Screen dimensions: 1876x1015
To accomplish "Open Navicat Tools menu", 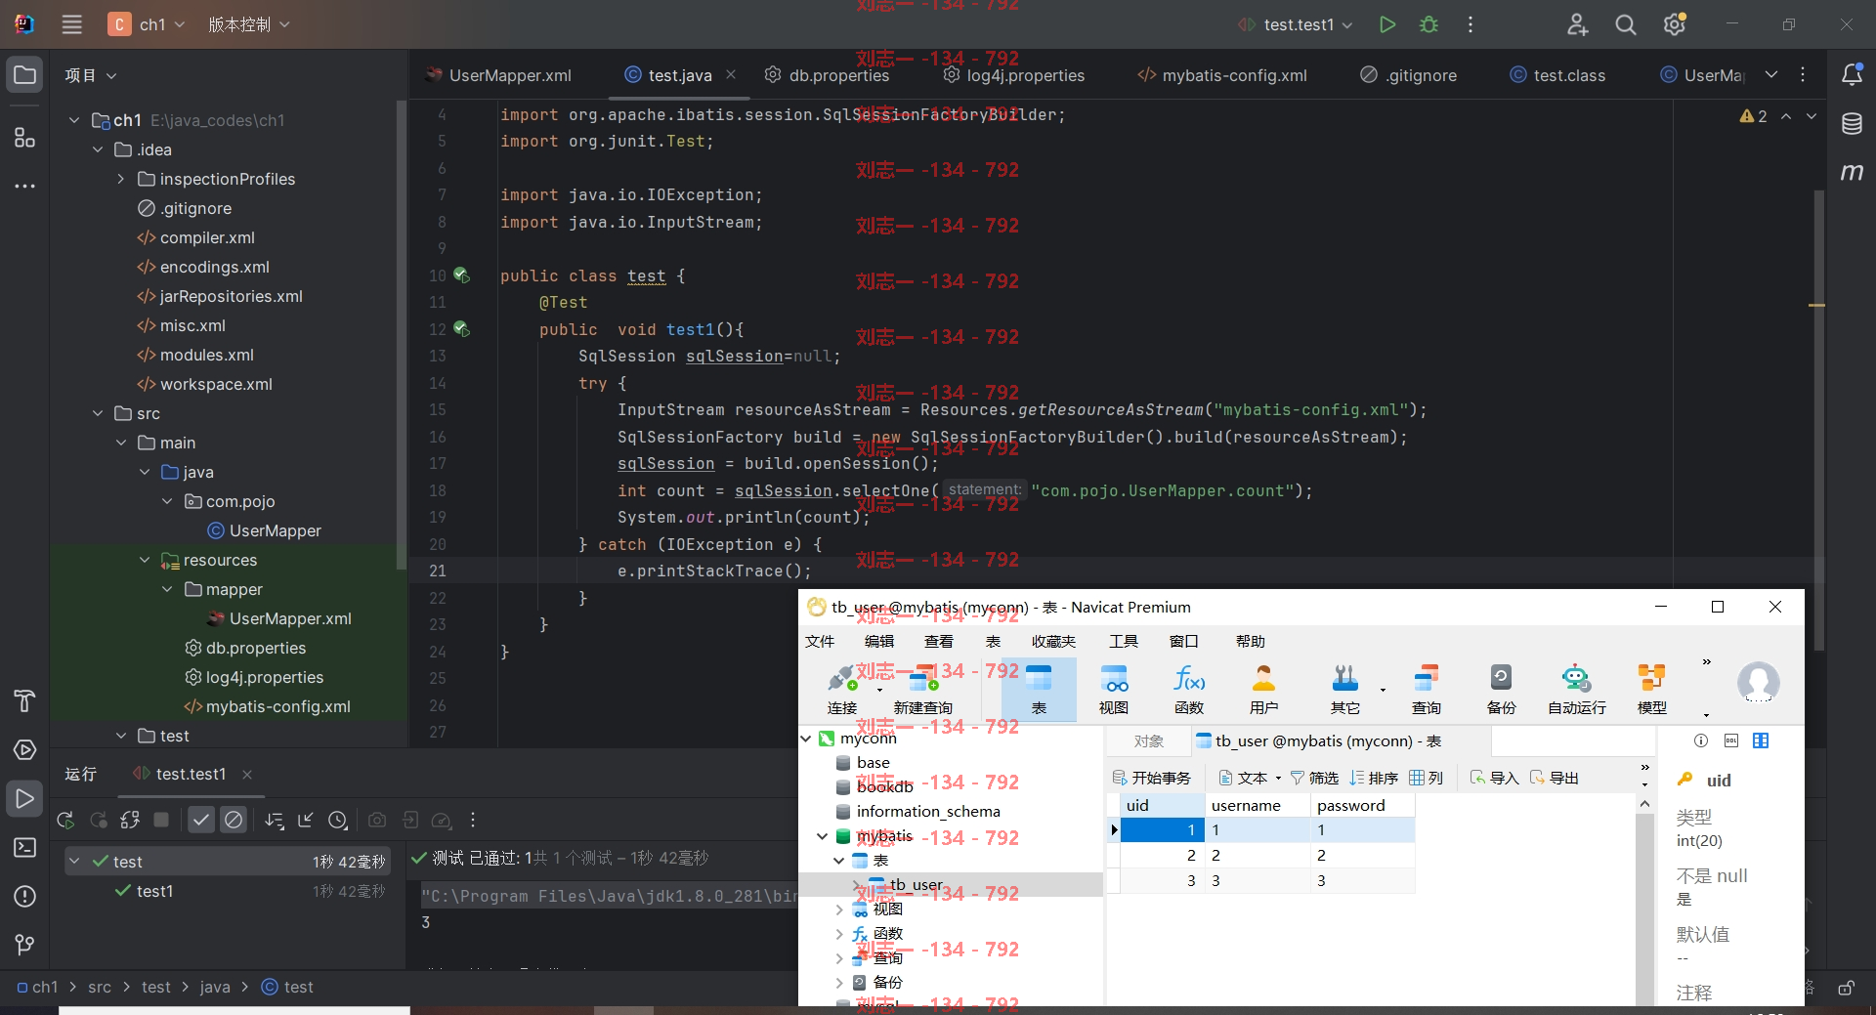I will tap(1124, 641).
